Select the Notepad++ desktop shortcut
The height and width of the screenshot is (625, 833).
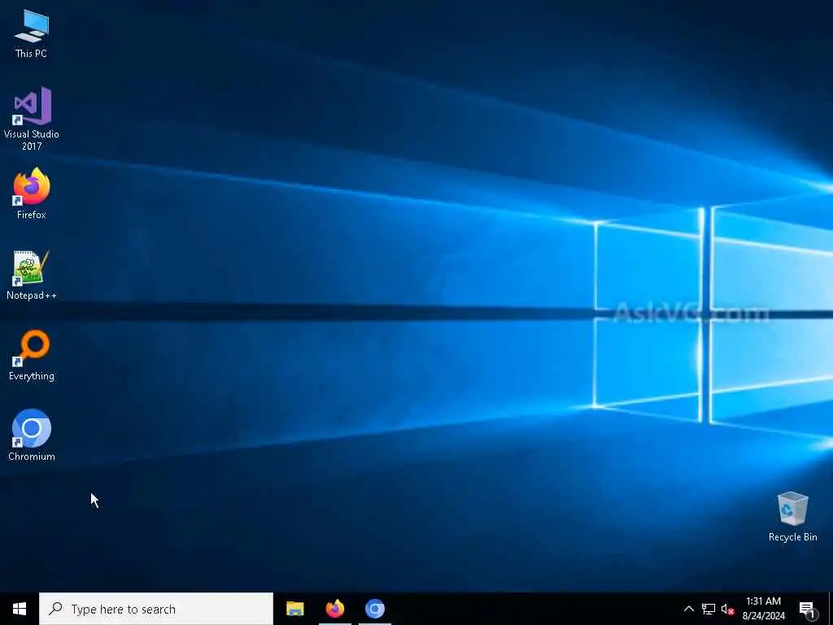[x=32, y=275]
